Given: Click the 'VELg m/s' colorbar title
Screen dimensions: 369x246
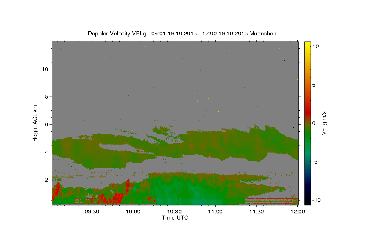Looking at the screenshot, I should [x=324, y=123].
